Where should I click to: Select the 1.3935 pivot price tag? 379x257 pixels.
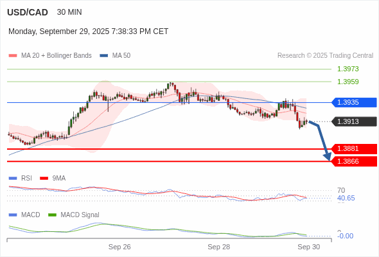(354, 102)
